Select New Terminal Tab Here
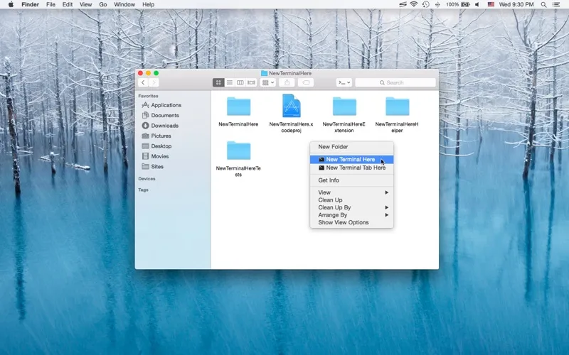Screen dimensions: 569x355 tap(355, 168)
